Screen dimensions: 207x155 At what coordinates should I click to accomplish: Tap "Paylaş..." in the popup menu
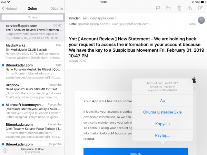point(162,135)
